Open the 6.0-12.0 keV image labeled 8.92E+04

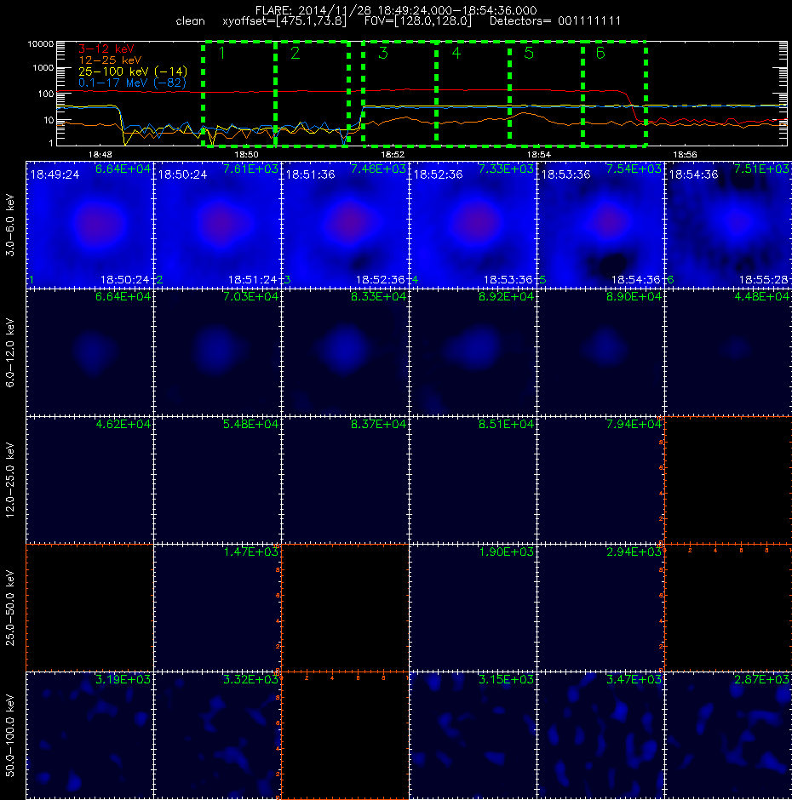(x=473, y=352)
